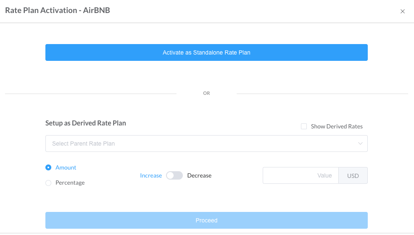Click the USD currency addon
The width and height of the screenshot is (414, 235).
coord(353,175)
